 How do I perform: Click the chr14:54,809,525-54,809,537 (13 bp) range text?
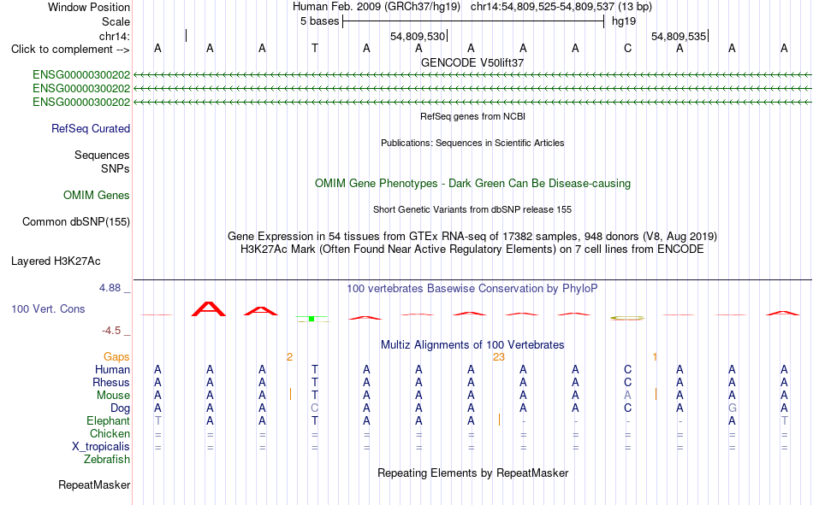click(x=561, y=7)
